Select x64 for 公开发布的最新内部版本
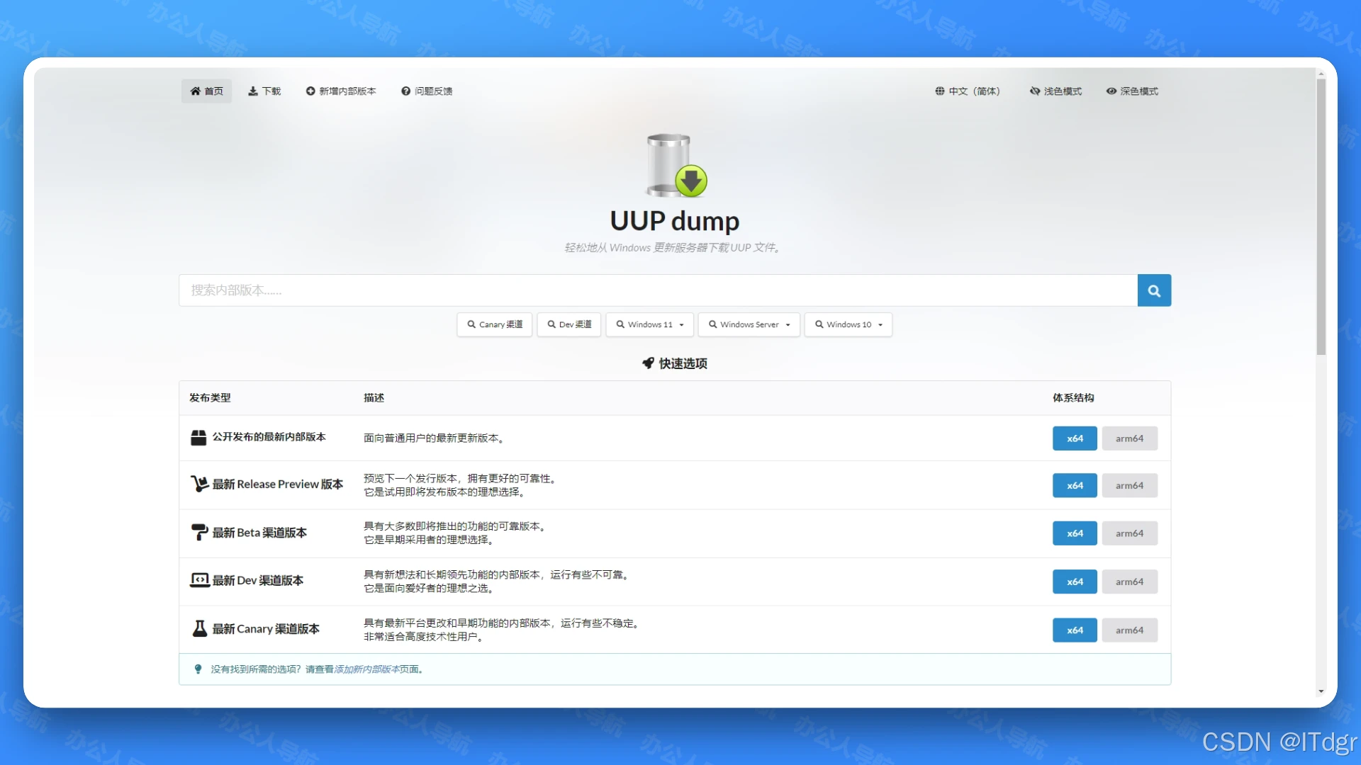Image resolution: width=1361 pixels, height=765 pixels. point(1075,438)
